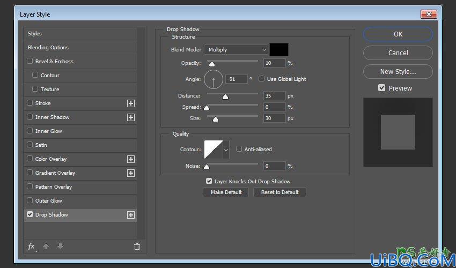The width and height of the screenshot is (456, 268).
Task: Select the Outer Glow row label
Action: point(49,201)
